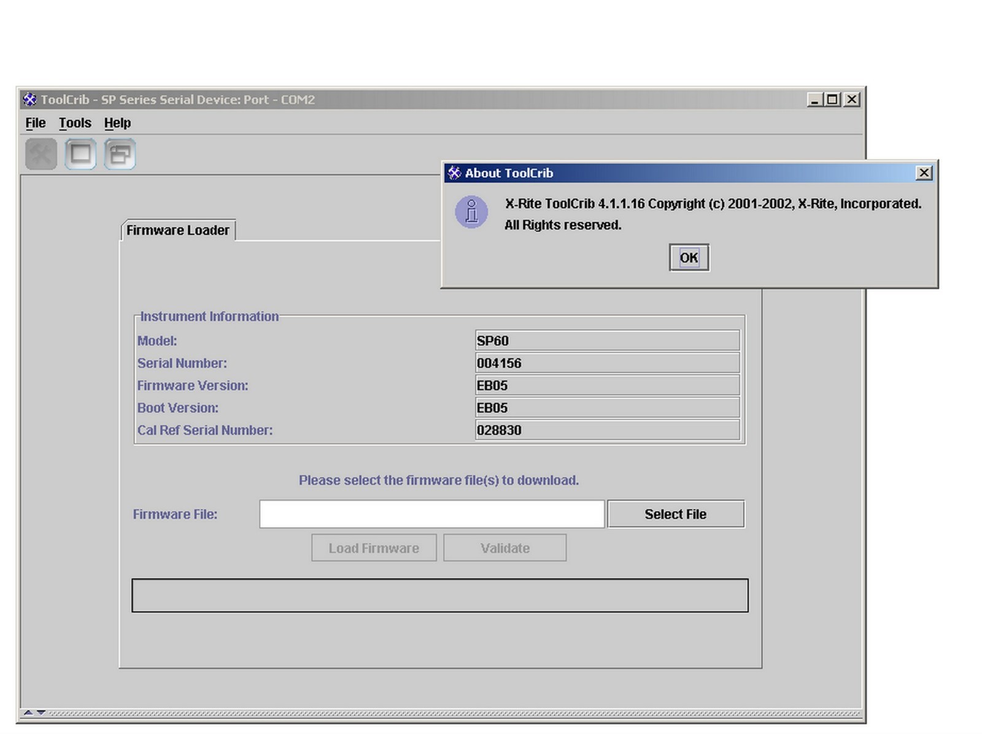Click the ToolCrib main window title bar icon
The height and width of the screenshot is (734, 982).
point(29,99)
